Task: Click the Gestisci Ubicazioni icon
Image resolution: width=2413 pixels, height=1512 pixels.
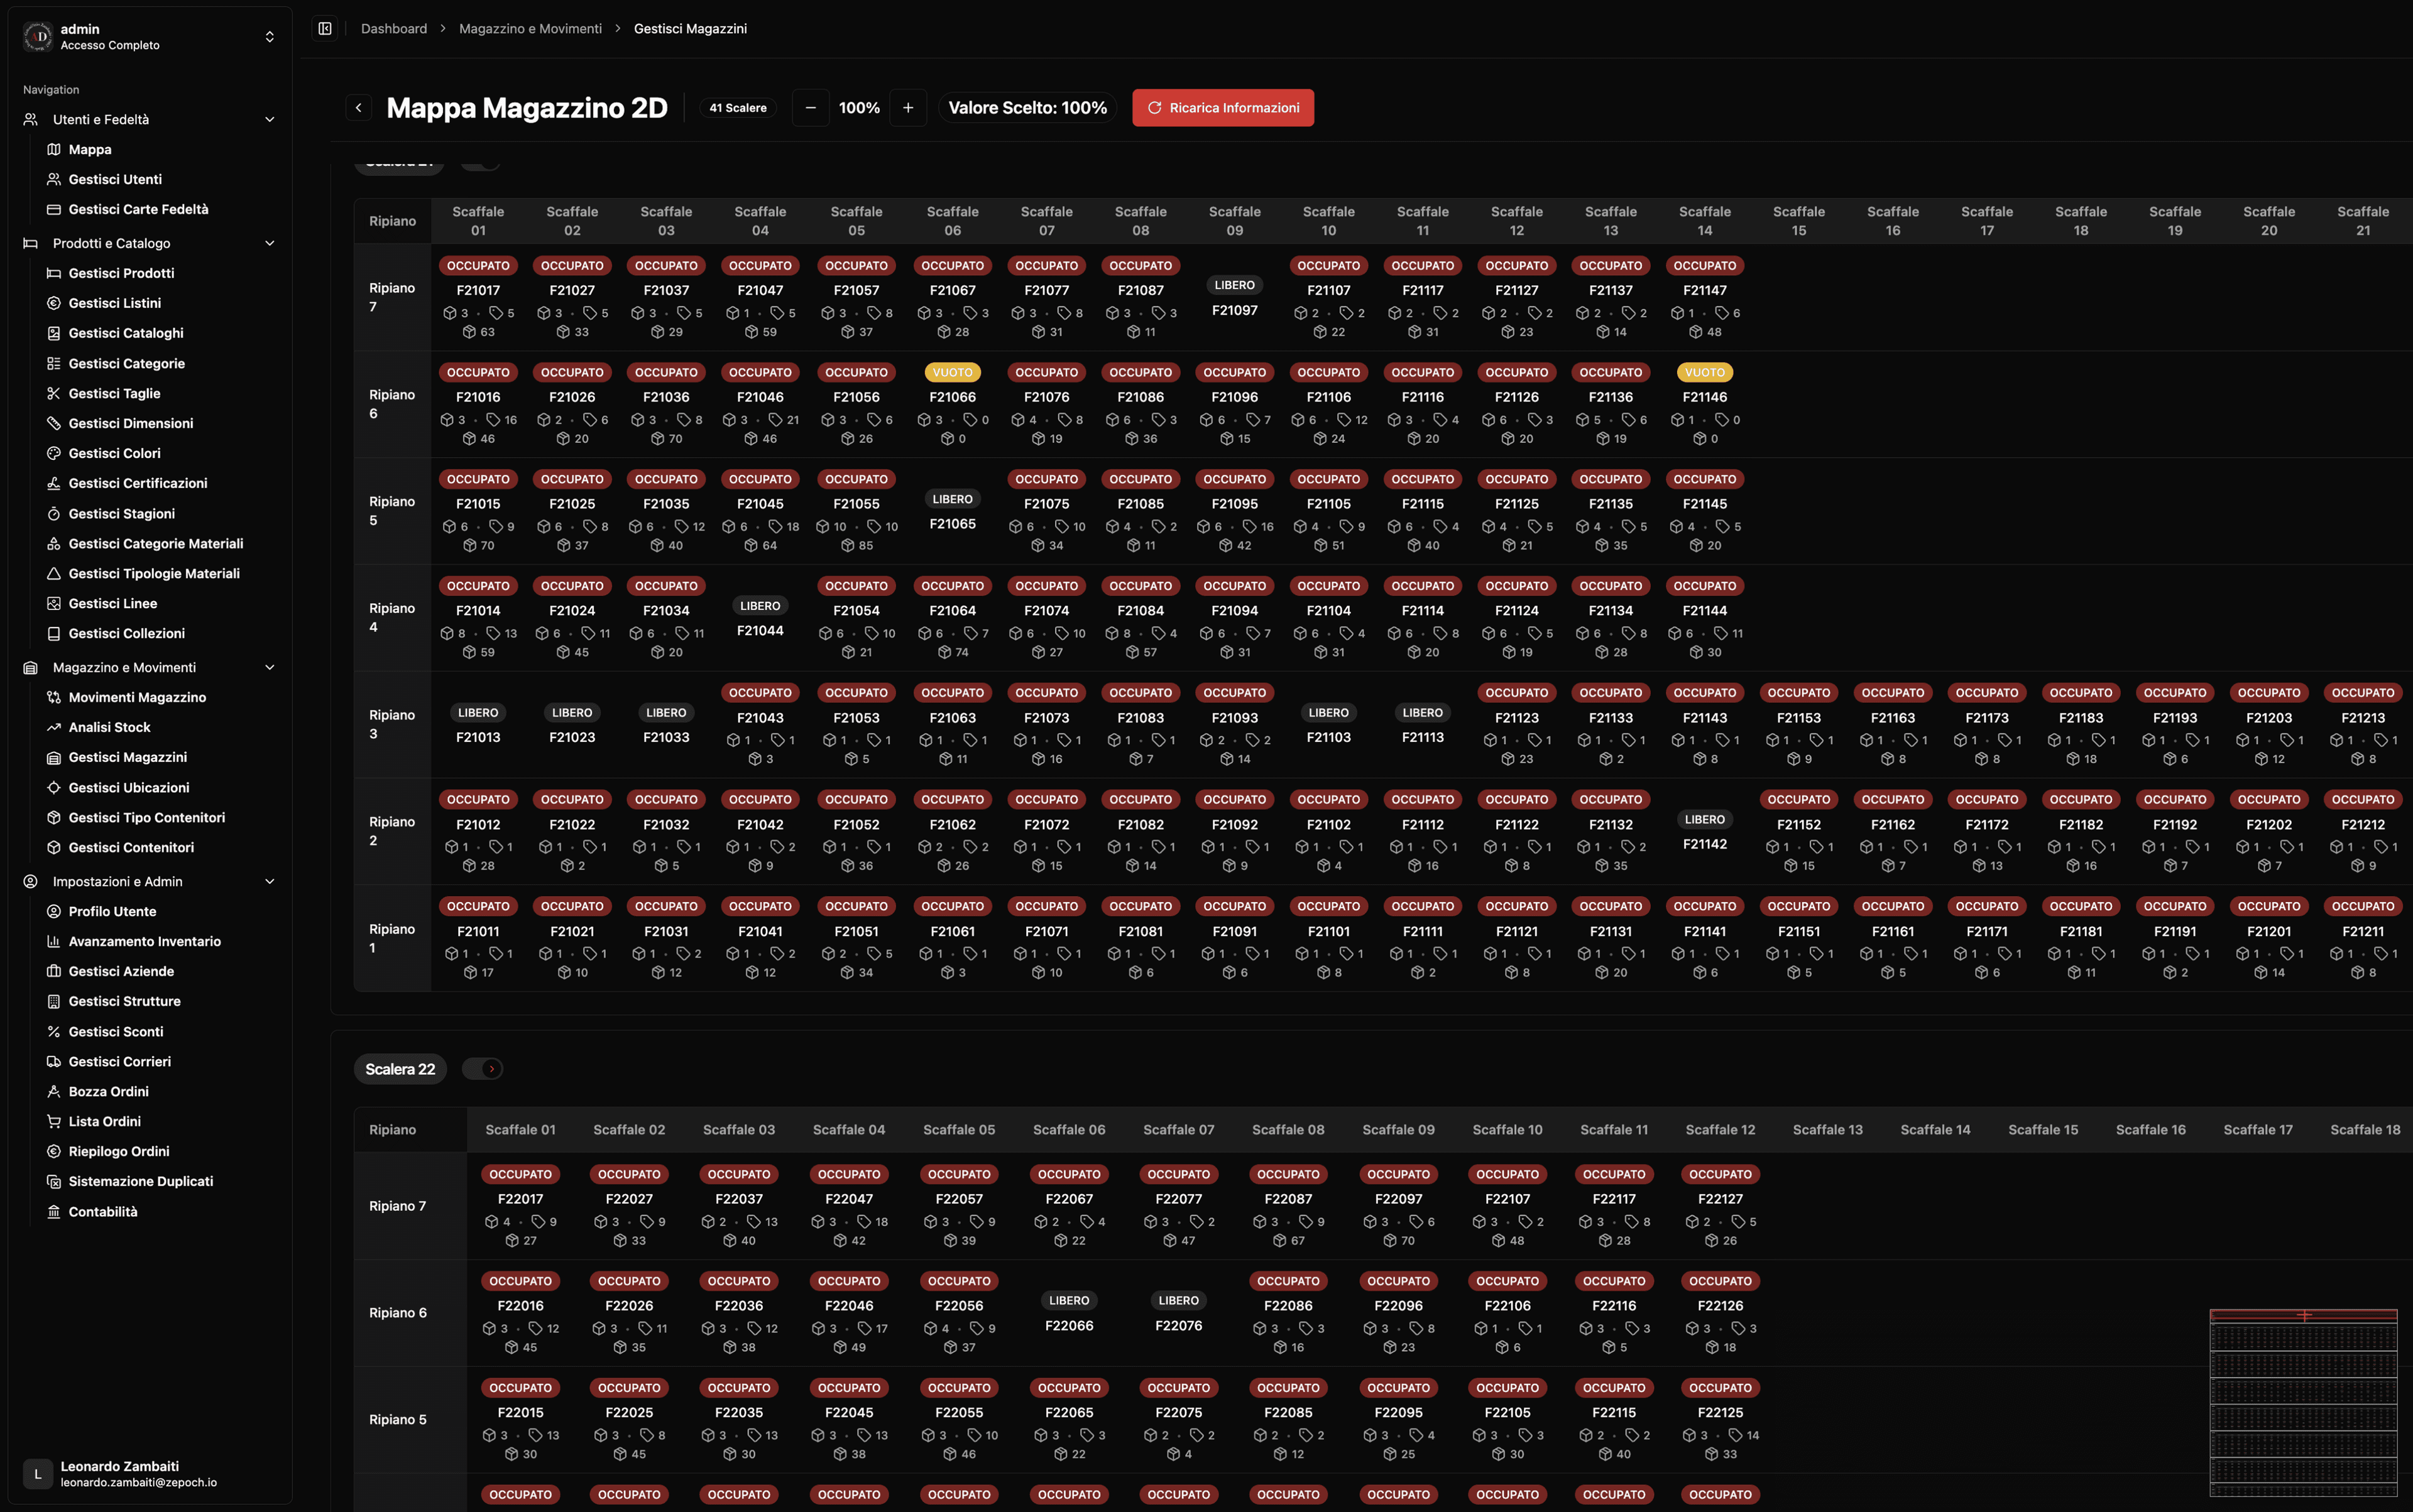Action: pyautogui.click(x=54, y=787)
